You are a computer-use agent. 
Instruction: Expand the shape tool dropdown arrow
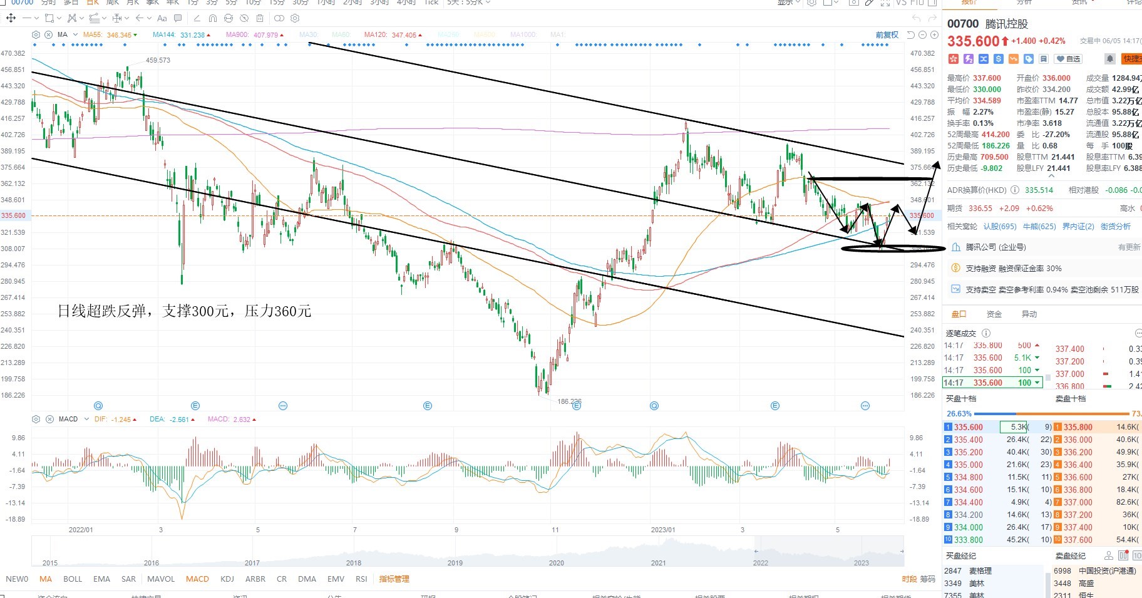click(59, 18)
